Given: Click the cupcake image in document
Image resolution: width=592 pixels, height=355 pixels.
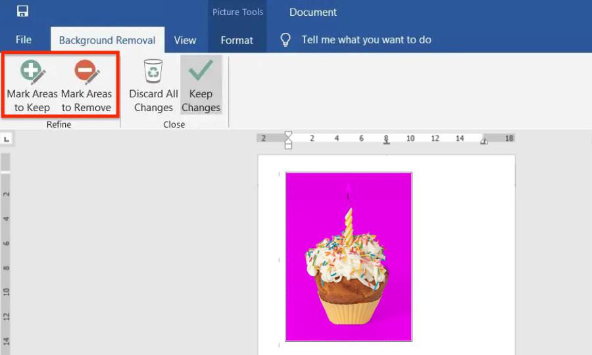Looking at the screenshot, I should pyautogui.click(x=349, y=256).
